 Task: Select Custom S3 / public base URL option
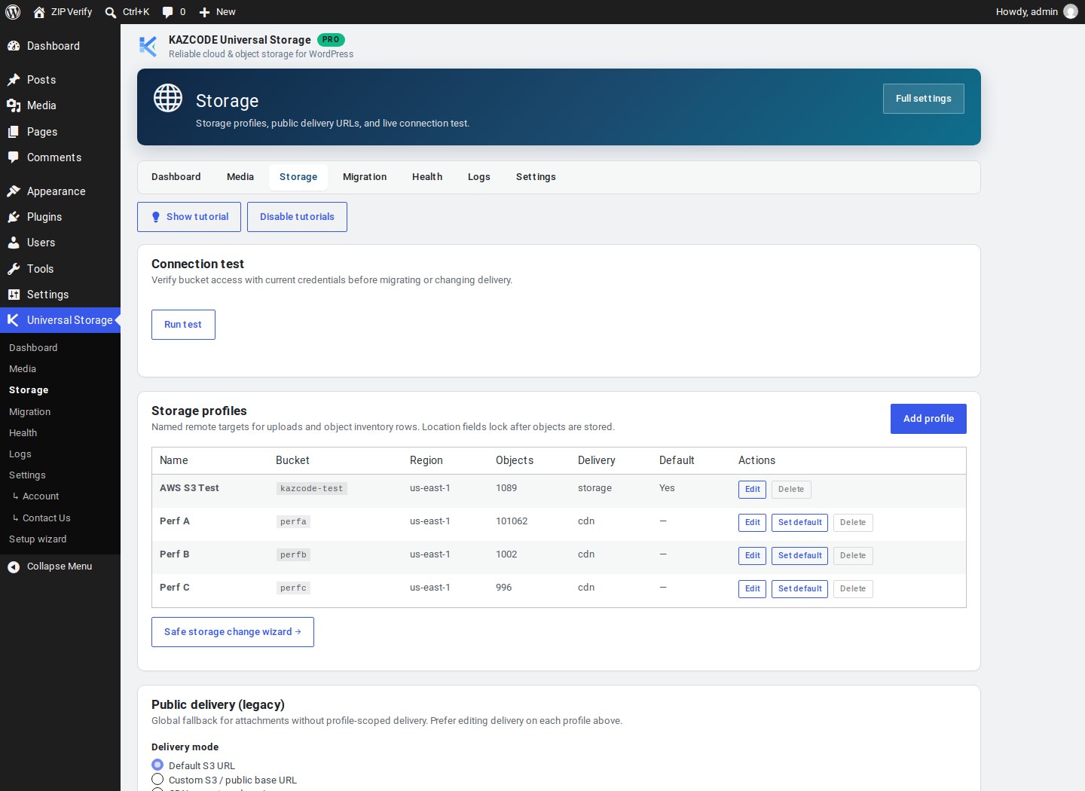click(x=157, y=779)
